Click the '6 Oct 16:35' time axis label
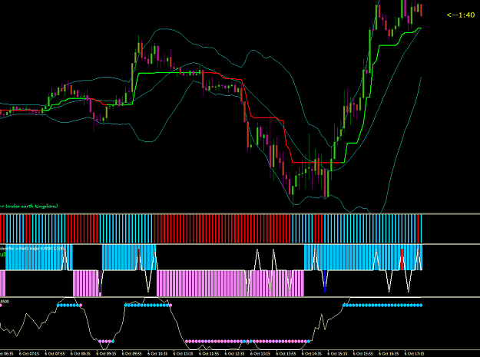The height and width of the screenshot is (357, 480). tap(389, 354)
